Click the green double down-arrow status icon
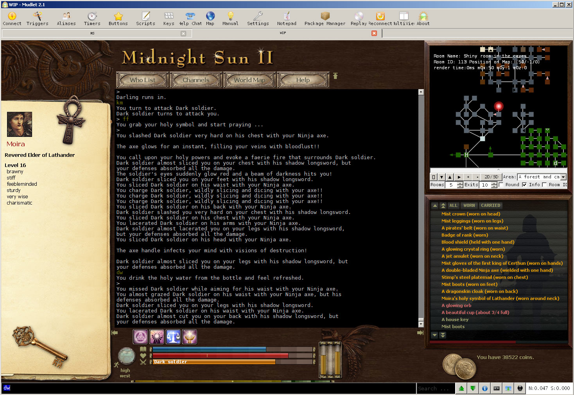The width and height of the screenshot is (574, 395). click(473, 388)
